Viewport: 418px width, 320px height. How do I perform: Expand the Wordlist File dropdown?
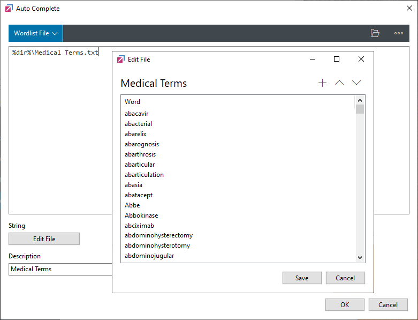(36, 33)
